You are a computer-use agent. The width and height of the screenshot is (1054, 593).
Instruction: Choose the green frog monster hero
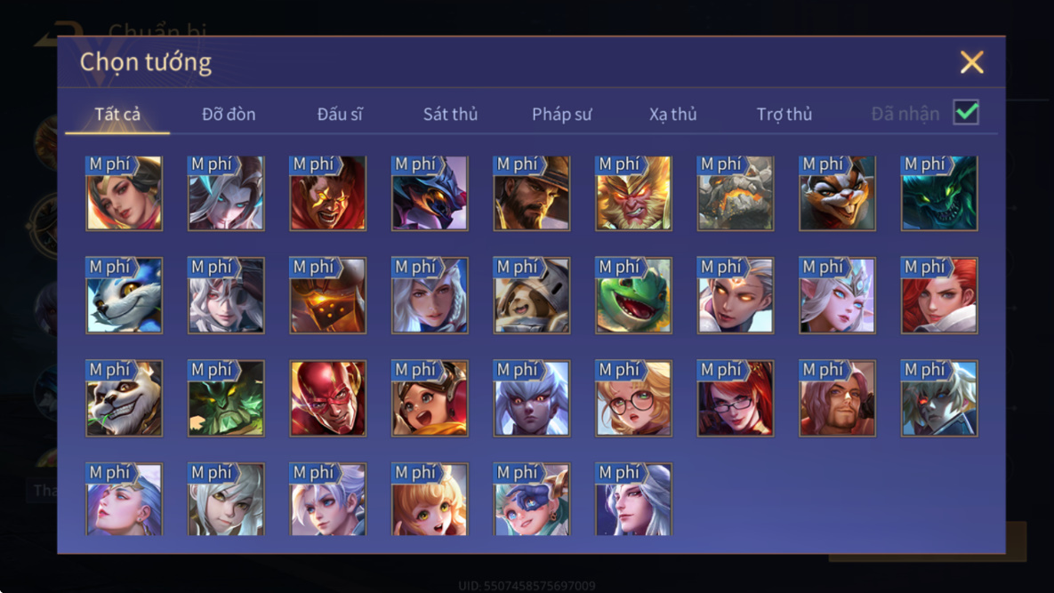coord(633,295)
